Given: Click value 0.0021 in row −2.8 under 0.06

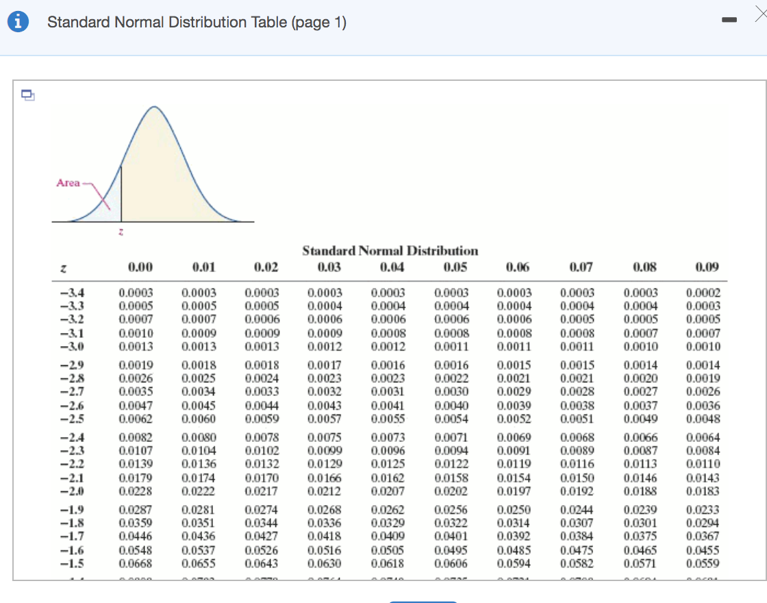Looking at the screenshot, I should pos(514,378).
